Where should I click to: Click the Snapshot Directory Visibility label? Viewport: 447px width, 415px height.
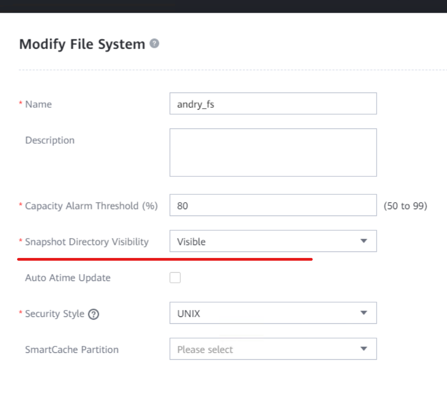click(87, 242)
